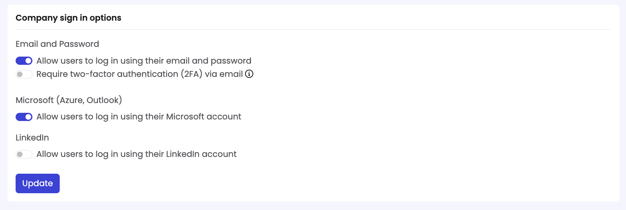Click 'Allow users to log in using their Microsoft account' label
Viewport: 626px width, 210px height.
[139, 117]
